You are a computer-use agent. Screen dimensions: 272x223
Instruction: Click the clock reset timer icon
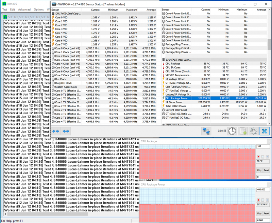(232, 131)
